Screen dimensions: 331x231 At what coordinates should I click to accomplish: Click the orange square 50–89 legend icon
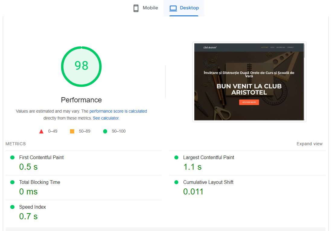coord(72,131)
